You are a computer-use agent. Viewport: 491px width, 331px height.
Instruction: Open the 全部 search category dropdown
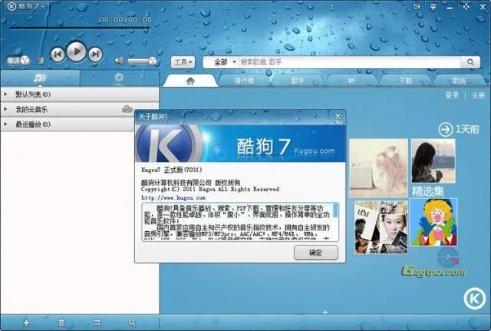[x=225, y=62]
